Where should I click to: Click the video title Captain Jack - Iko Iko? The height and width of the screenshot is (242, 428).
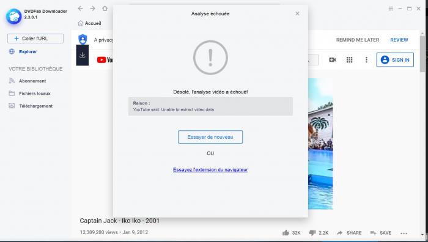[x=120, y=221]
